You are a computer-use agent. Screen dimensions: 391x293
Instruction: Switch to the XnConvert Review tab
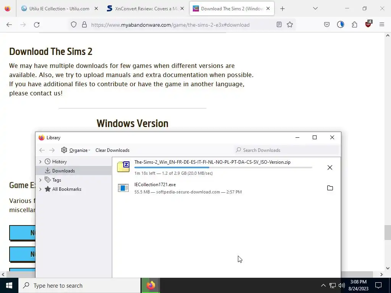point(146,8)
